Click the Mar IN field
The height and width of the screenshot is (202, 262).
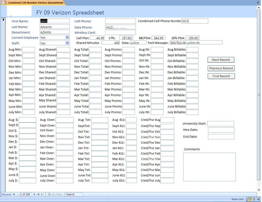pyautogui.click(x=157, y=89)
